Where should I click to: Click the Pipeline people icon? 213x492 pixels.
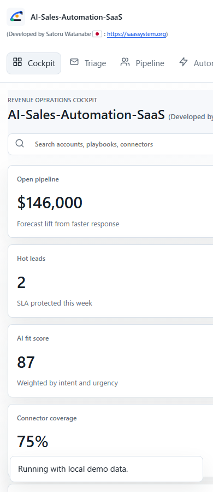[125, 62]
